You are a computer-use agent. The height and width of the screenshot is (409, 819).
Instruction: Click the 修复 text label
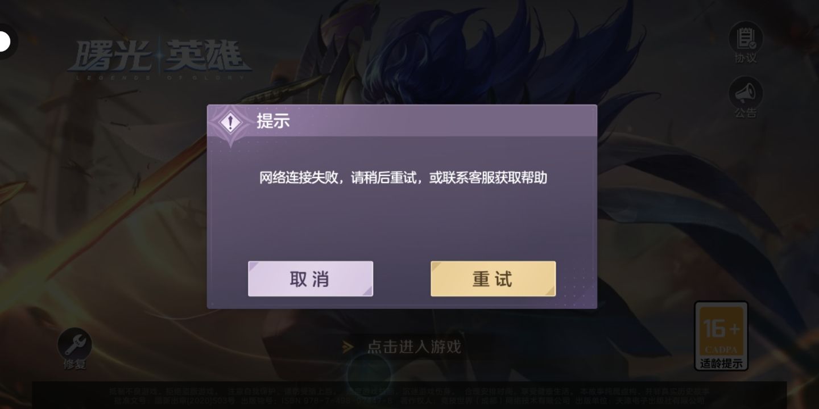[75, 364]
